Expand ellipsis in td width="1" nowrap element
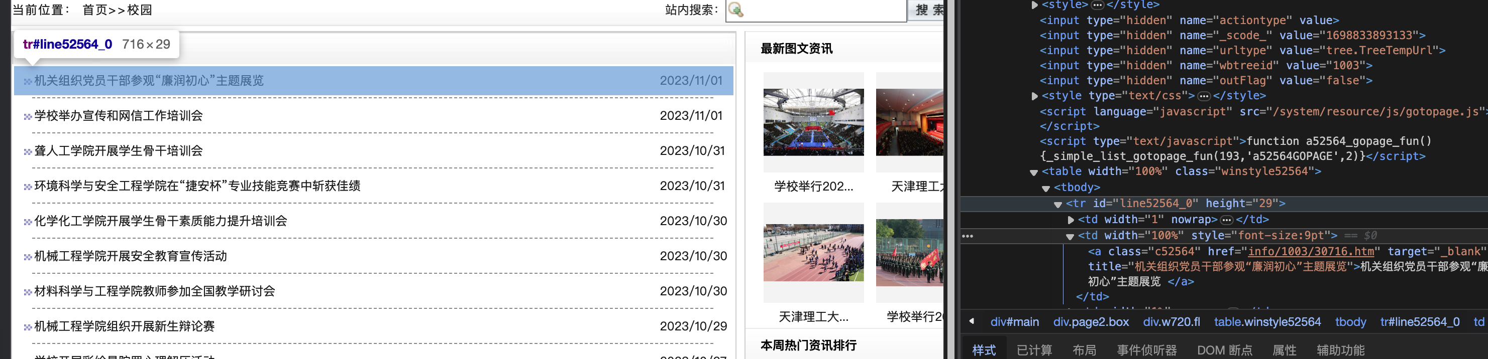1488x359 pixels. (x=1226, y=220)
